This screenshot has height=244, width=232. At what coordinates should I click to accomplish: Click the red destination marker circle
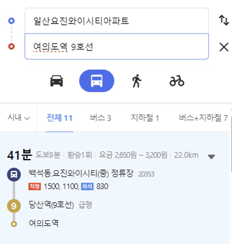12,46
